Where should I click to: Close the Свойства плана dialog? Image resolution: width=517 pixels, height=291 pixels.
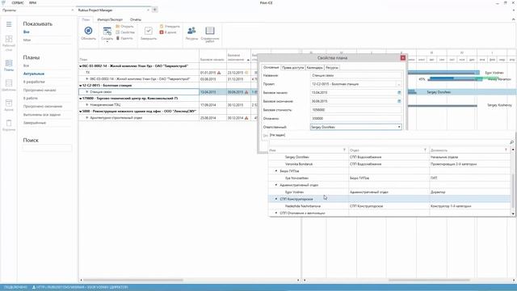tap(403, 57)
